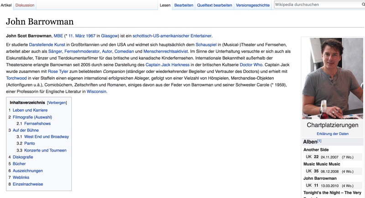Viewport: 365px width, 198px height.
Task: Jump to Leben und Karriere section
Action: (x=30, y=110)
